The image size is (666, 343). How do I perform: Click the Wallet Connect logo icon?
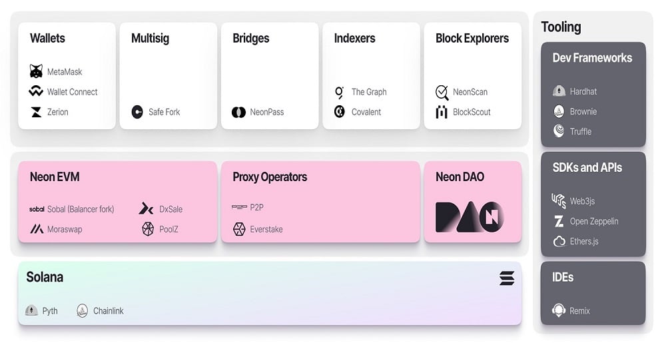pyautogui.click(x=36, y=91)
